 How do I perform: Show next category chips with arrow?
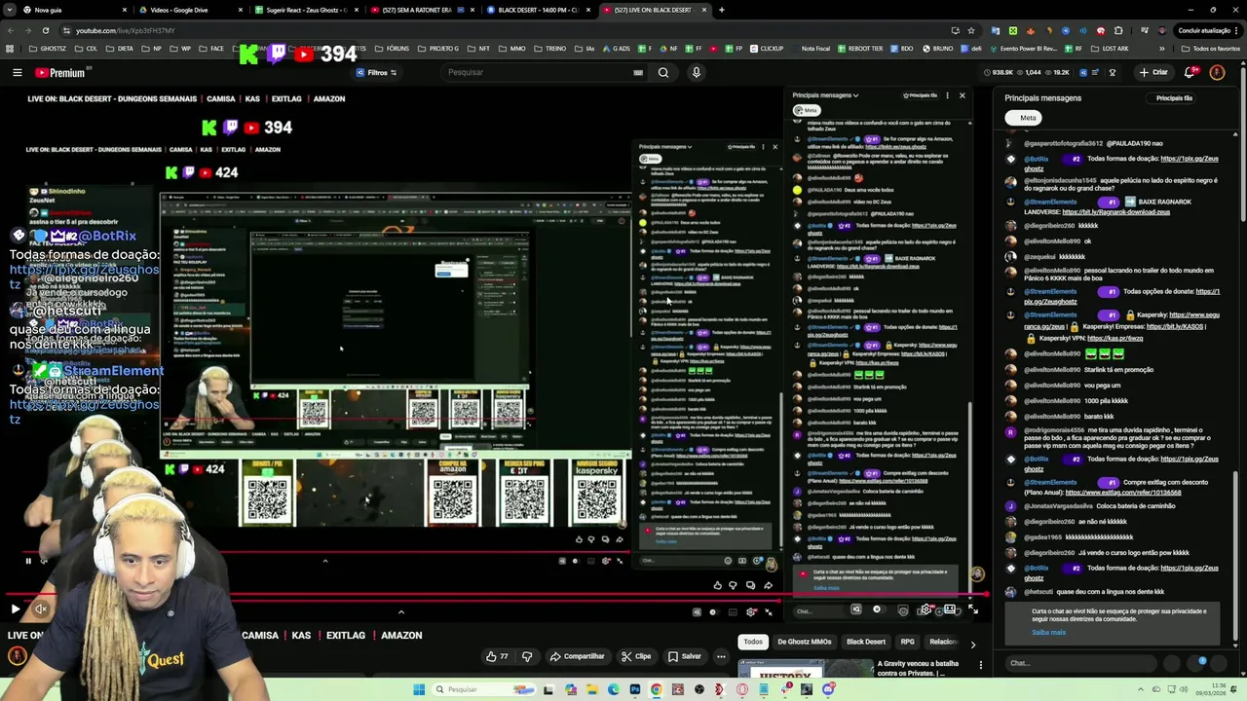(x=972, y=644)
